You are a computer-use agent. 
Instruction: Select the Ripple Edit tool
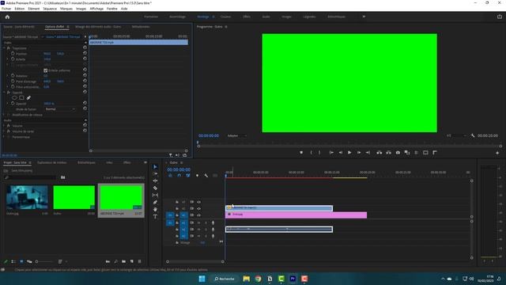click(x=155, y=181)
